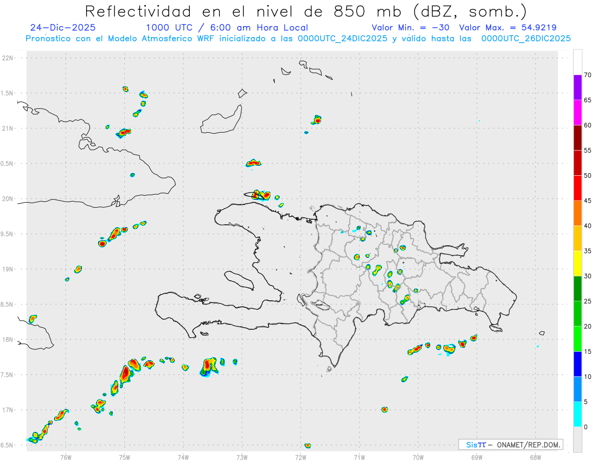
Task: Click the "50" colorbar scale label
Action: [x=587, y=176]
